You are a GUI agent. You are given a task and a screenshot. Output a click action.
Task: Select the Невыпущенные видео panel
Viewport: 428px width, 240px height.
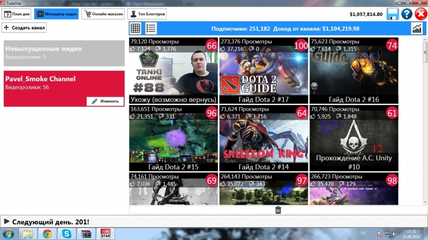pos(64,53)
